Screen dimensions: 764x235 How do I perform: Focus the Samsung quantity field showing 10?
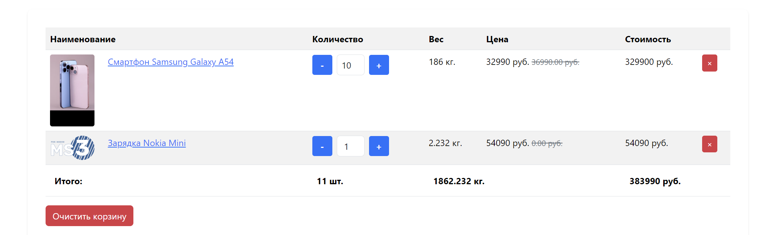(350, 65)
